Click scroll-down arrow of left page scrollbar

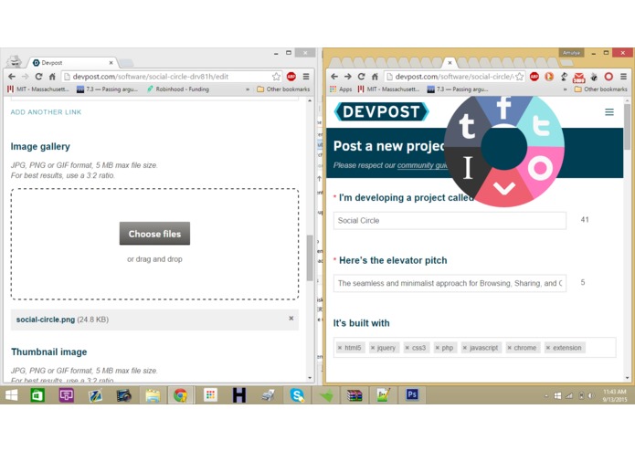tap(310, 378)
